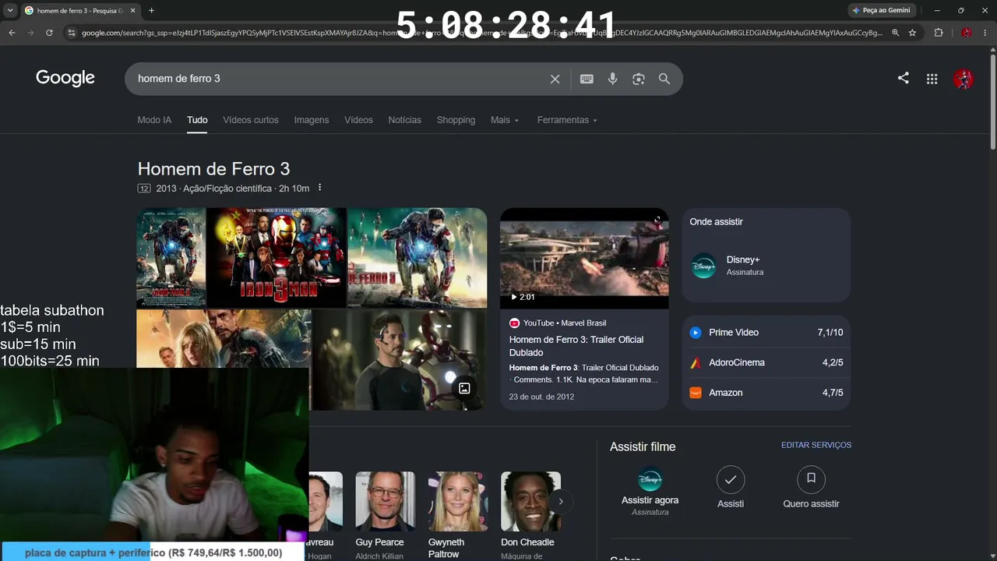The height and width of the screenshot is (561, 997).
Task: Open the 'Vídeos' results tab
Action: click(x=358, y=120)
